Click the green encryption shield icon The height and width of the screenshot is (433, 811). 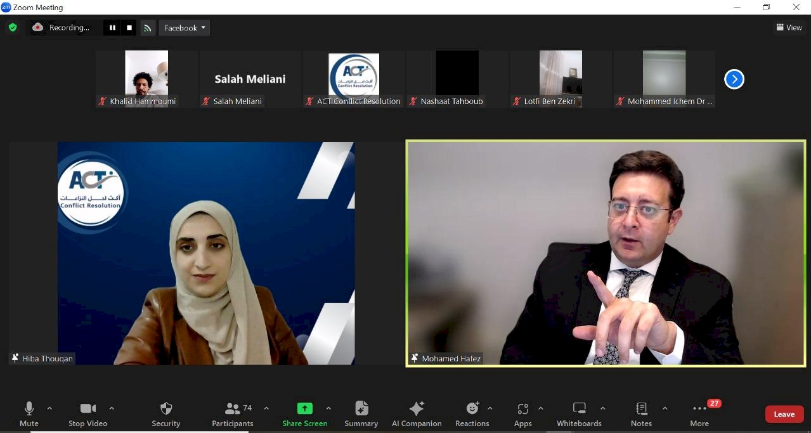click(12, 27)
